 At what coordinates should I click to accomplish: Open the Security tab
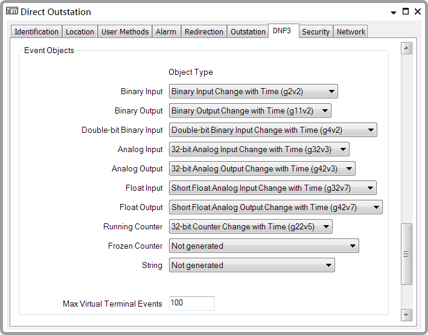315,32
